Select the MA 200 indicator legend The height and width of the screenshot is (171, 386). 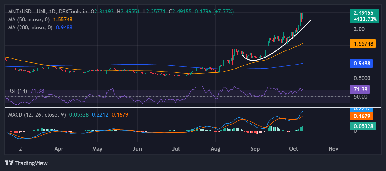31,27
